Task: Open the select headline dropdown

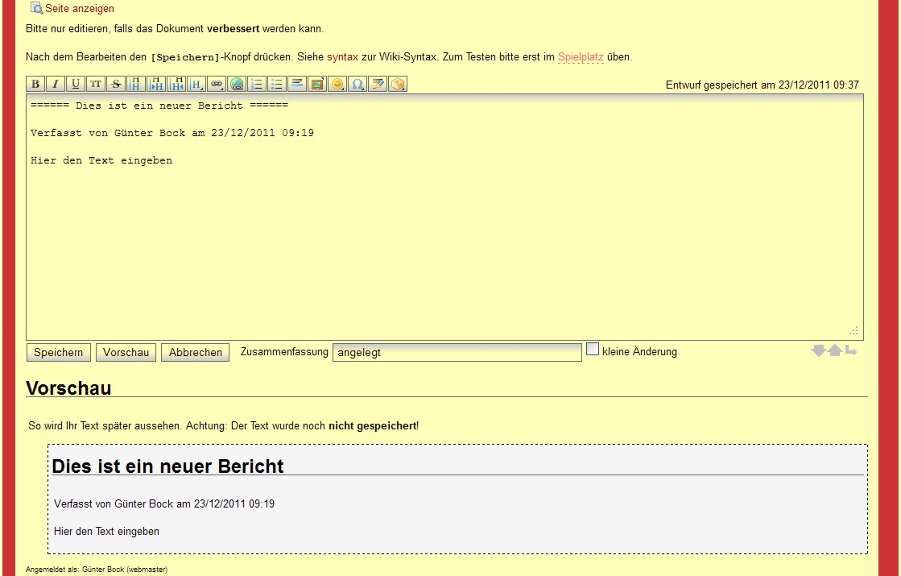Action: (196, 84)
